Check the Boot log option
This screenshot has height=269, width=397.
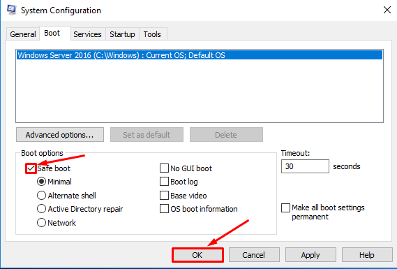(x=164, y=182)
